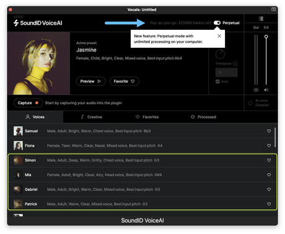The image size is (285, 234).
Task: Select the Fiona voice thumbnail
Action: click(x=18, y=146)
